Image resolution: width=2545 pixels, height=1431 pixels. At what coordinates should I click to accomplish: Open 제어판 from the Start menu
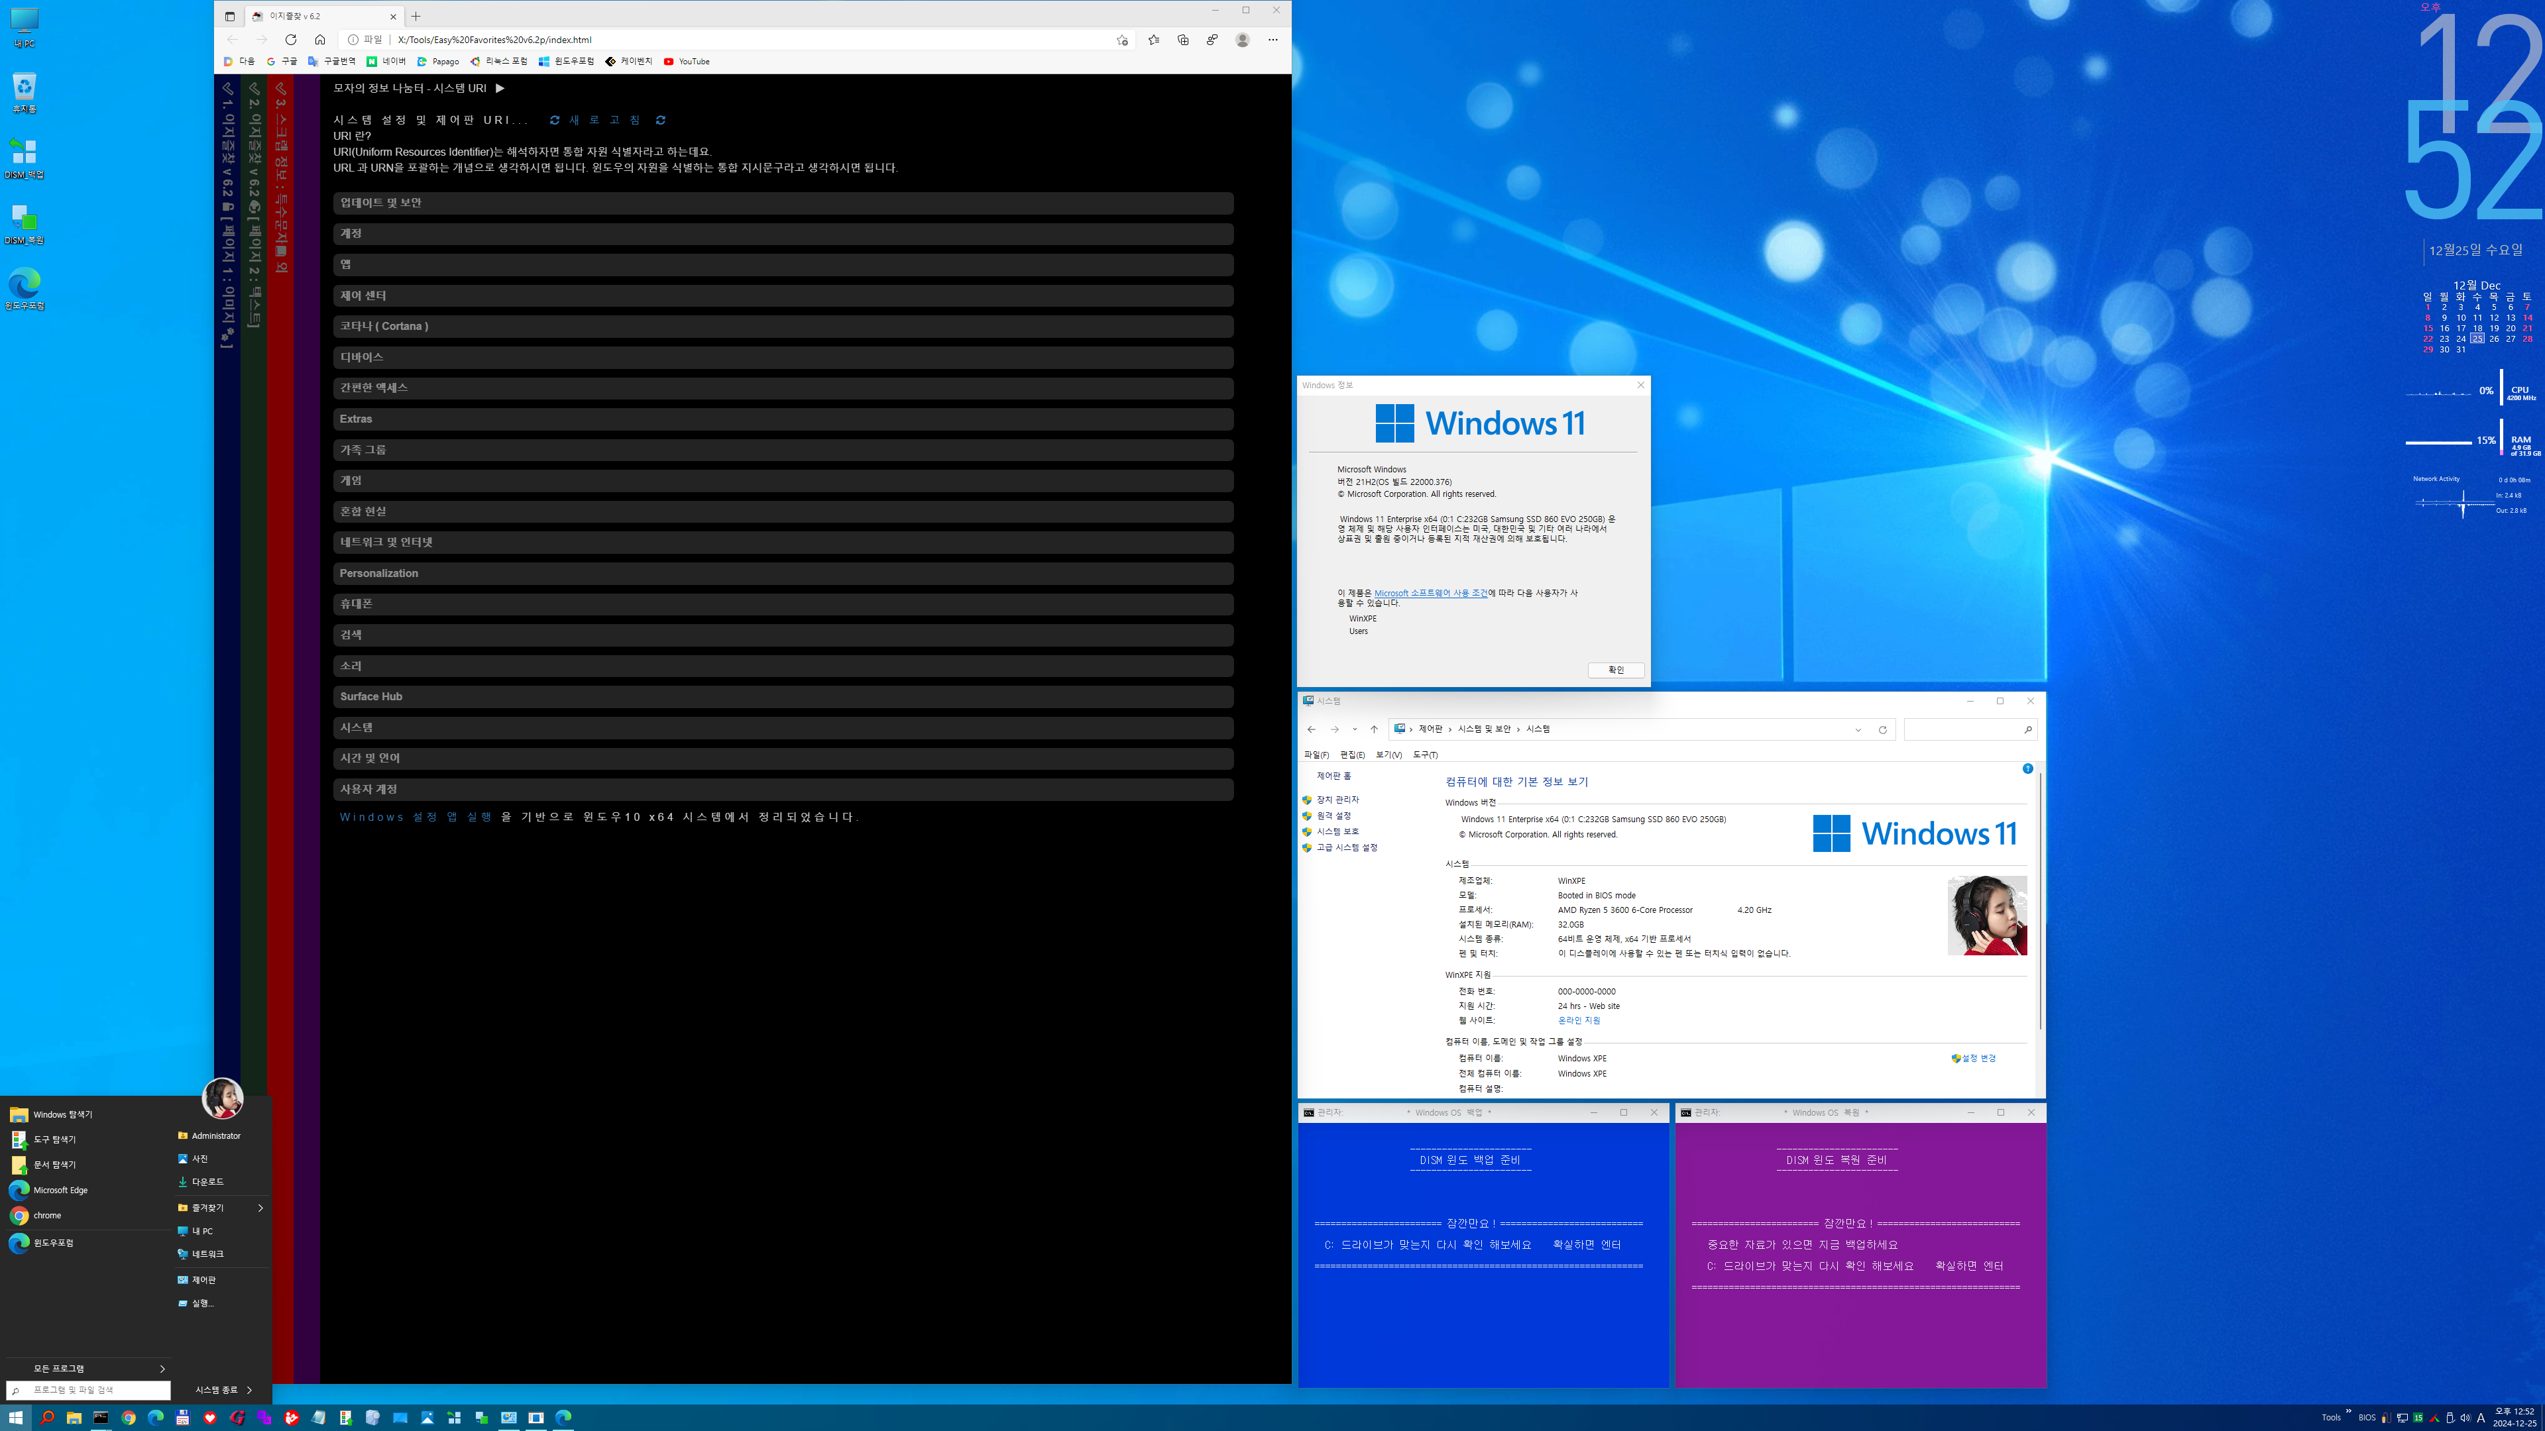[x=196, y=1280]
